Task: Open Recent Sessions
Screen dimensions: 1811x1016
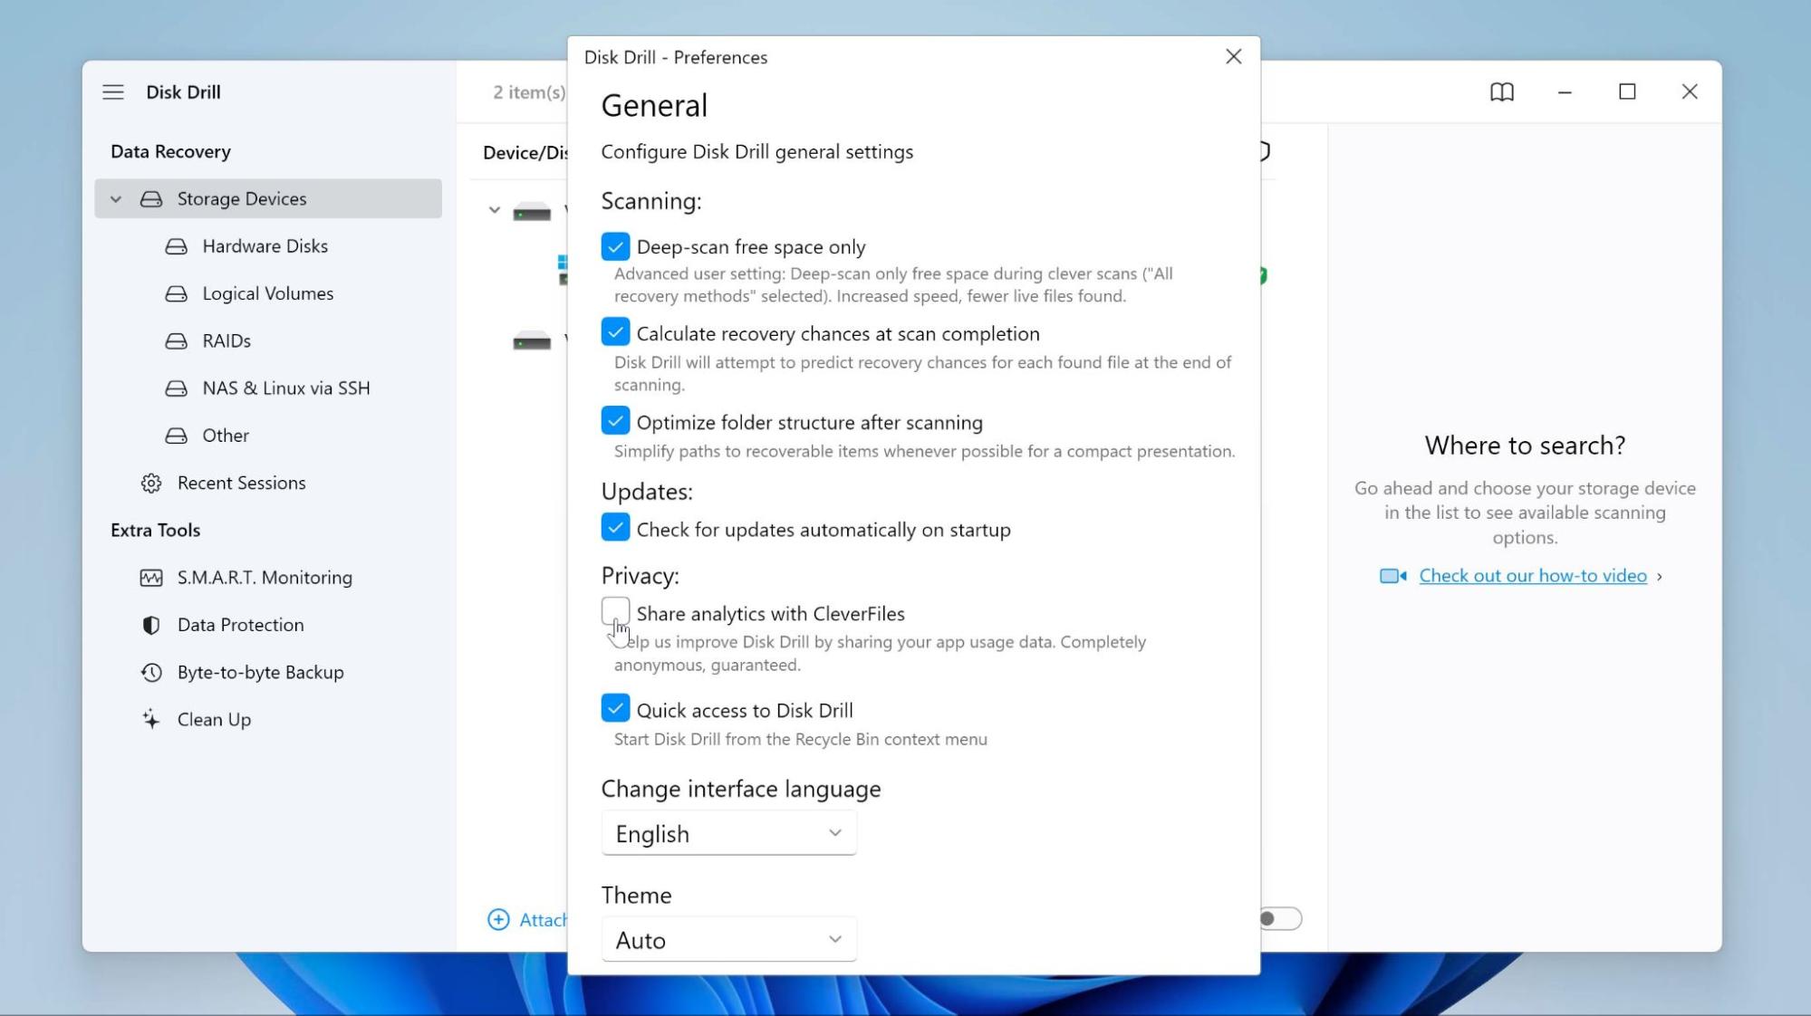Action: point(242,484)
